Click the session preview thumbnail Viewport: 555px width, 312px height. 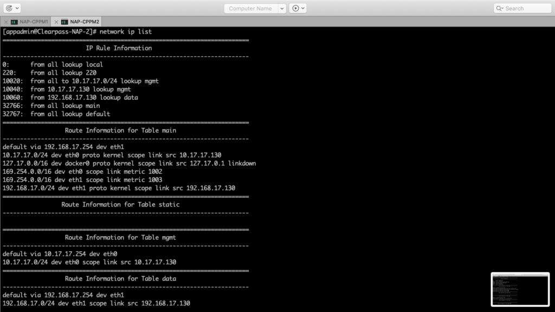coord(520,289)
